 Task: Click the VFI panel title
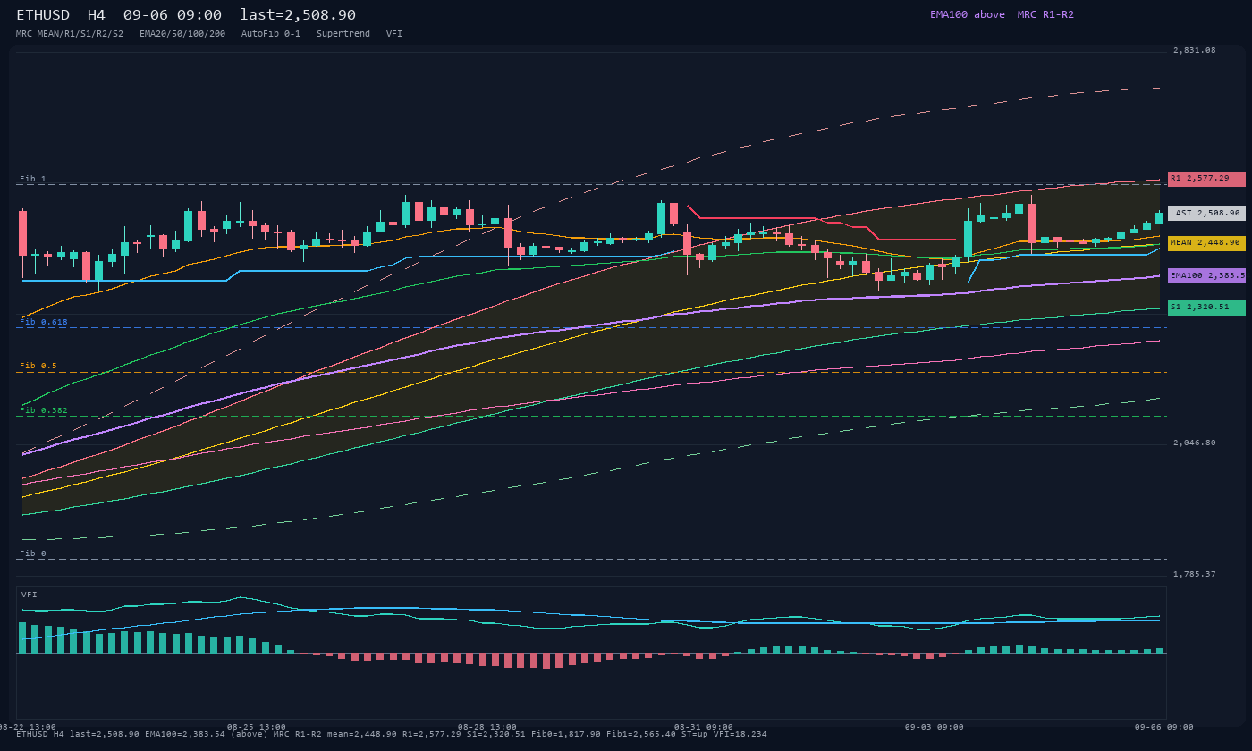tap(30, 595)
